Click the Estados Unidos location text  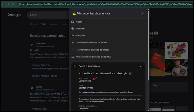[x=86, y=88]
